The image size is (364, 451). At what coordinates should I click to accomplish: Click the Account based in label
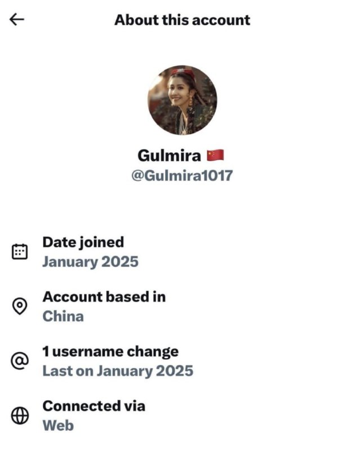point(104,297)
